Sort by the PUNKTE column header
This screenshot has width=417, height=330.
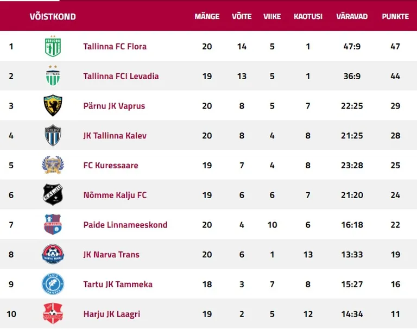point(395,16)
